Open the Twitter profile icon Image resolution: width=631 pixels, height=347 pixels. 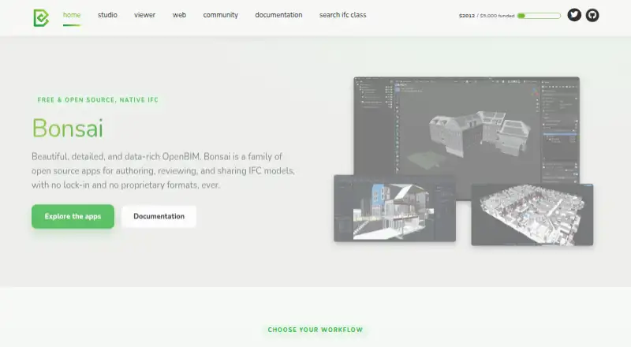[x=574, y=15]
